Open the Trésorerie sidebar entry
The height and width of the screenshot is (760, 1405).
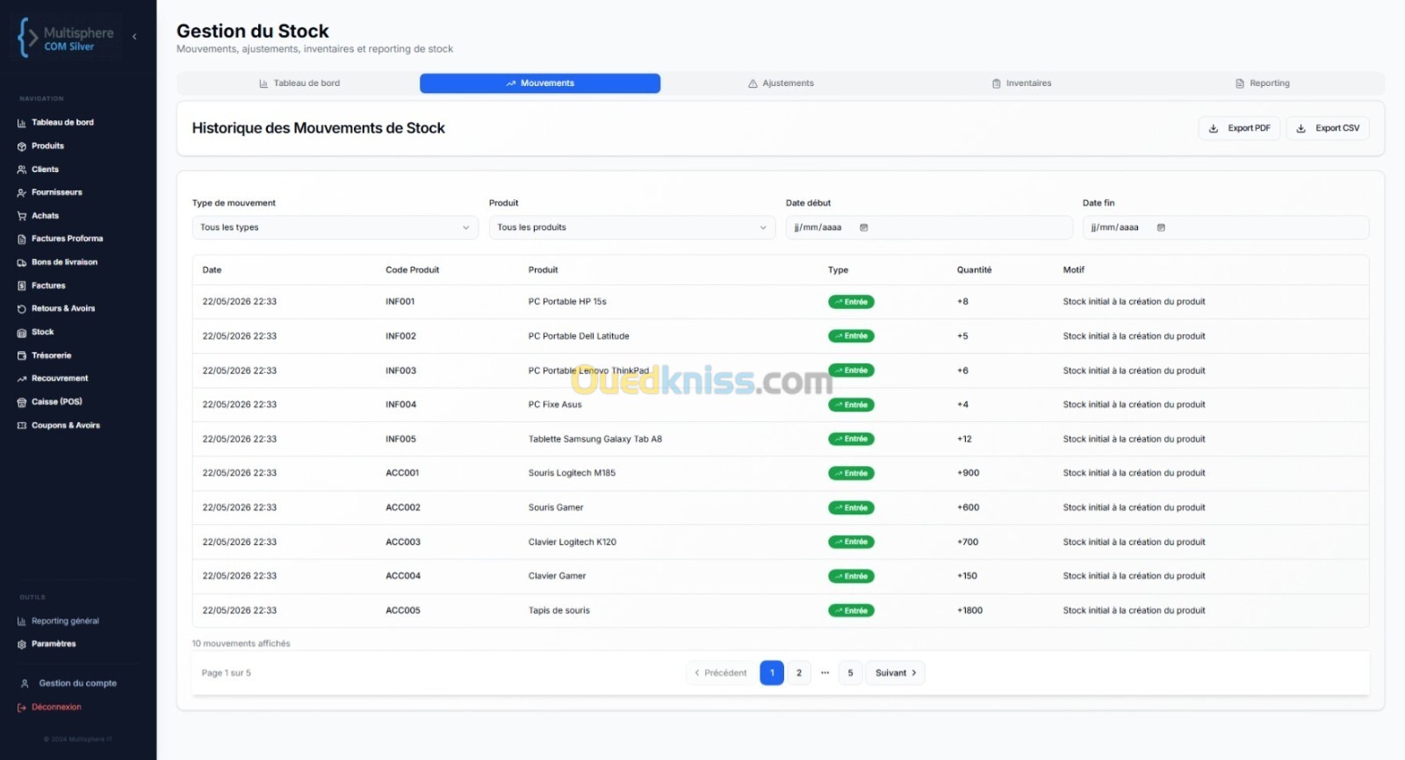coord(51,355)
